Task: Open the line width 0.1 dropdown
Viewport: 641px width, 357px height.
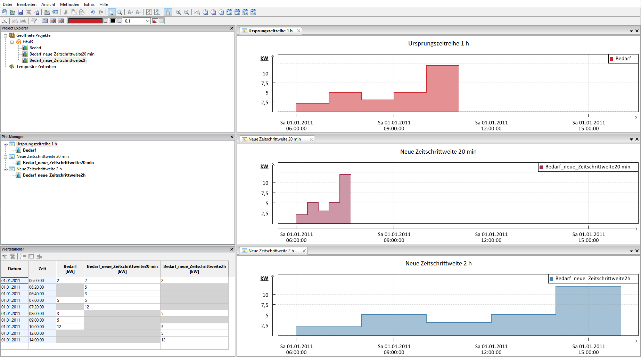Action: point(147,21)
